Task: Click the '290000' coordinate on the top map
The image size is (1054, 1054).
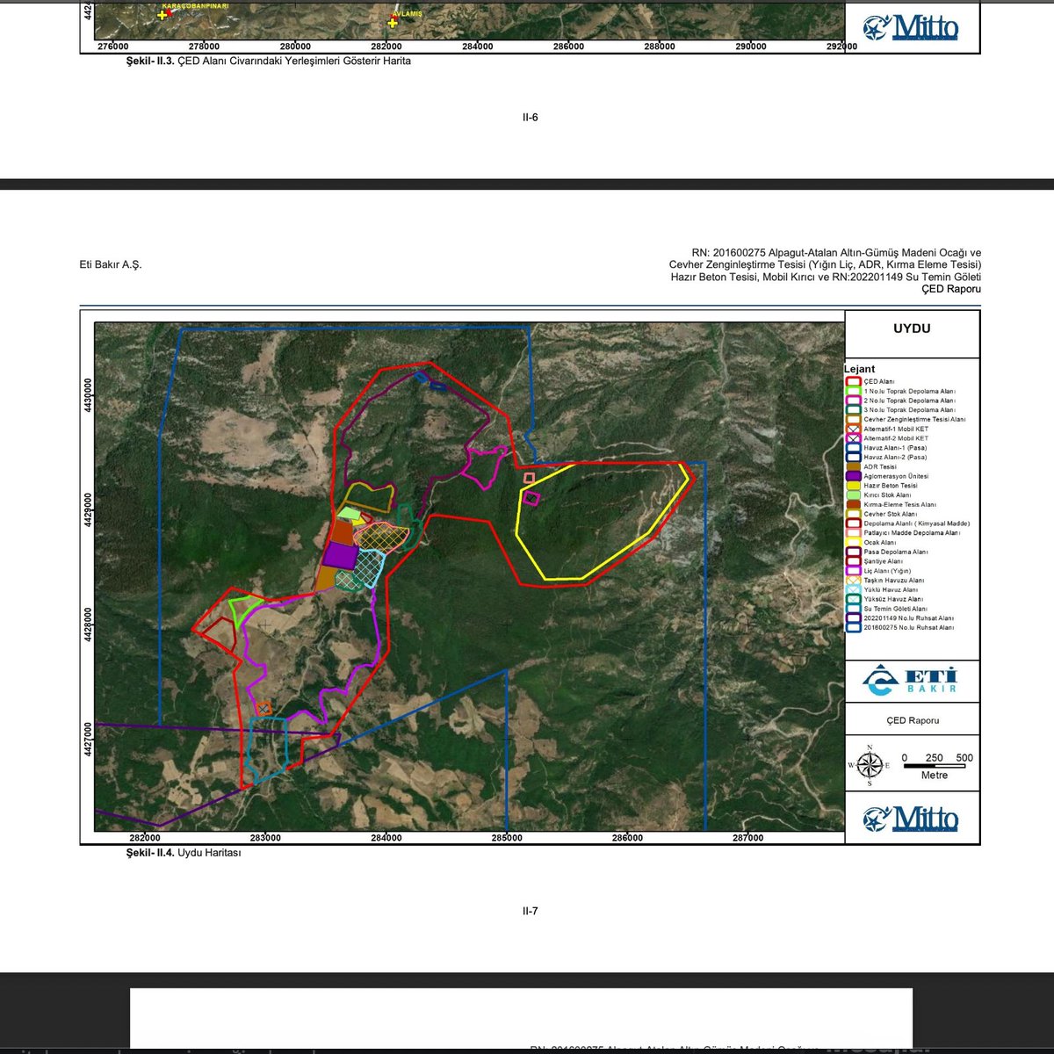Action: pyautogui.click(x=751, y=47)
